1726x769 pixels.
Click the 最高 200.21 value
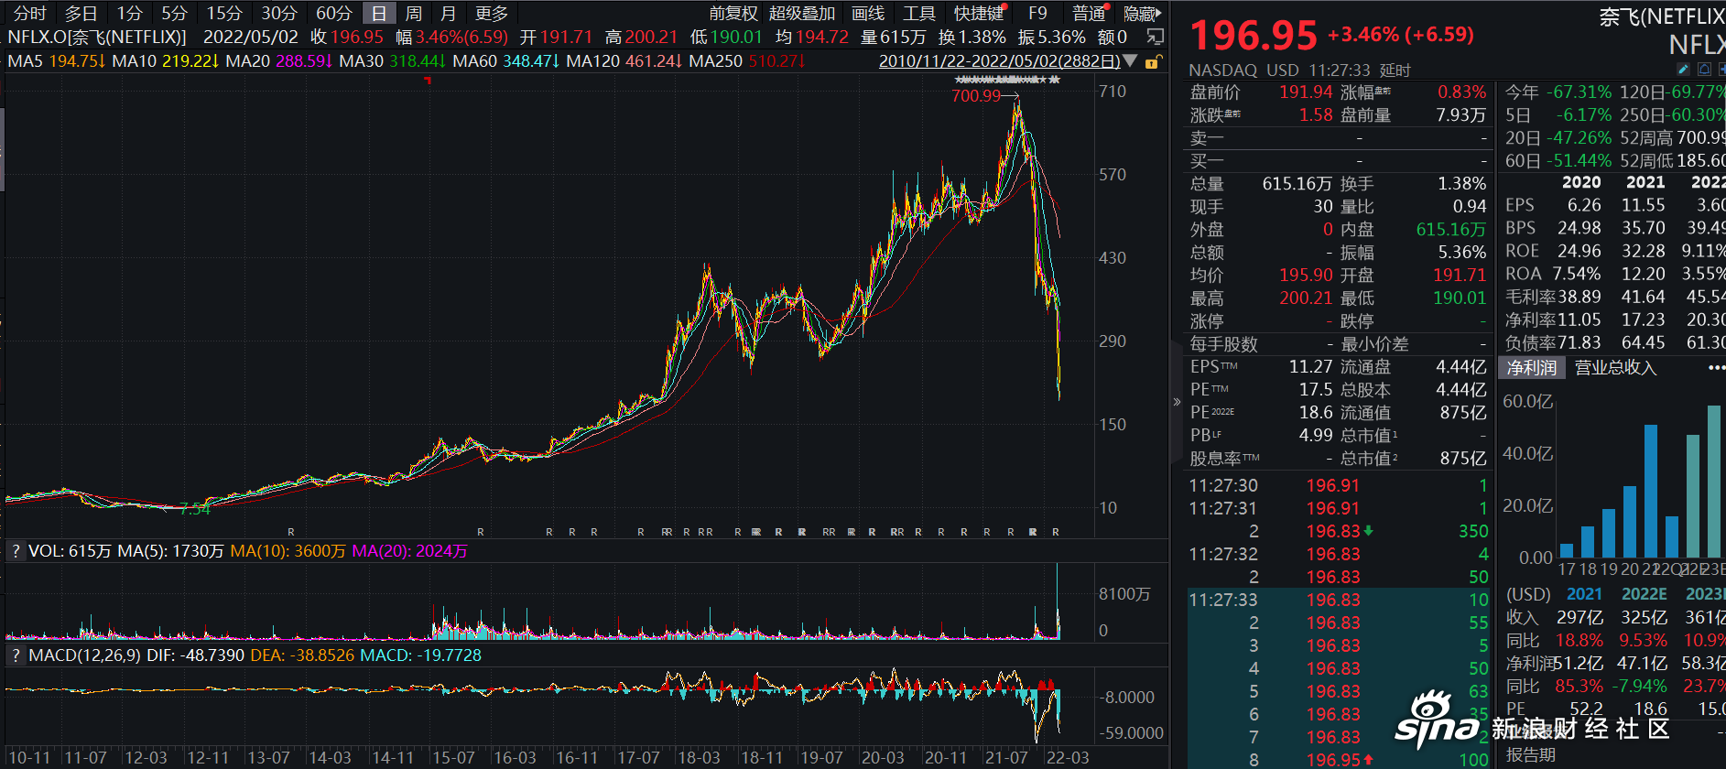point(1306,298)
